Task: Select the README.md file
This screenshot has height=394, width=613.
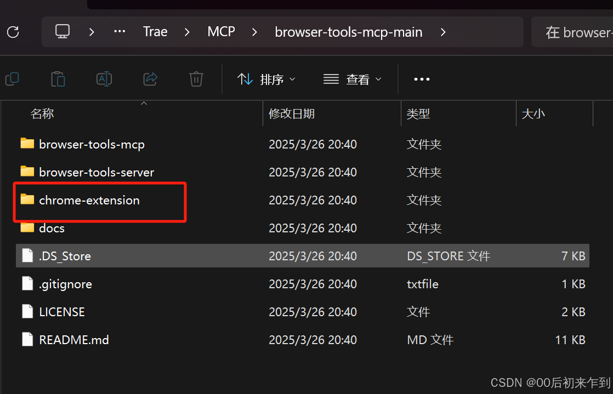Action: tap(73, 340)
